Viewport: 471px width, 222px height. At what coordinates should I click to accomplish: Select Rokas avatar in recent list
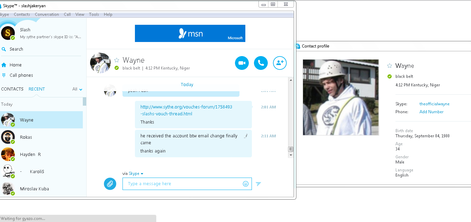(8, 137)
